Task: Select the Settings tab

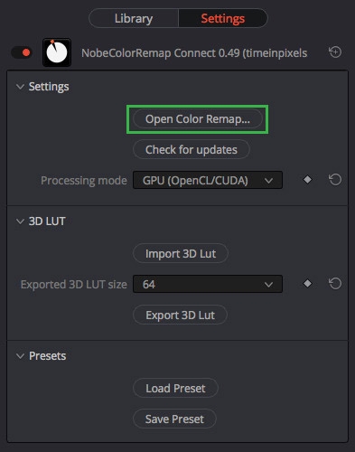Action: [223, 18]
